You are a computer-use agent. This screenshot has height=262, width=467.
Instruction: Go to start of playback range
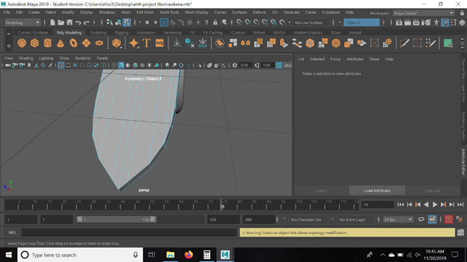[x=401, y=204]
